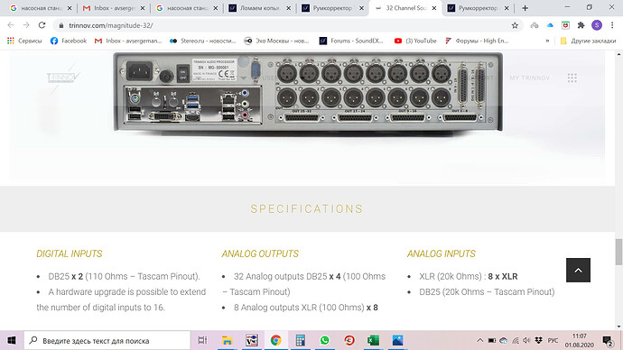Click the MY TRINNOV menu item
This screenshot has height=350, width=623.
pyautogui.click(x=530, y=78)
